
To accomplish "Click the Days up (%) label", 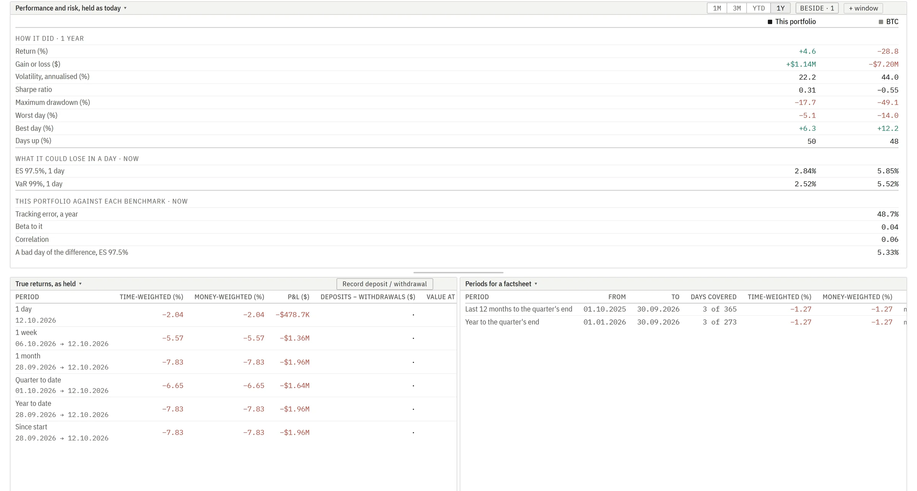I will pos(33,141).
